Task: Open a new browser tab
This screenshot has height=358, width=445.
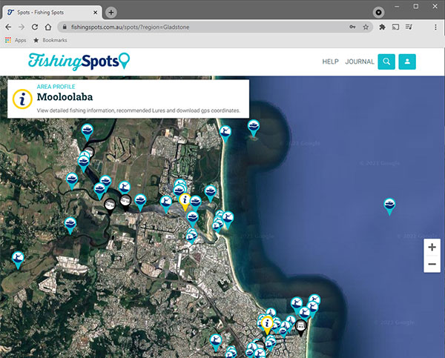Action: pos(111,13)
